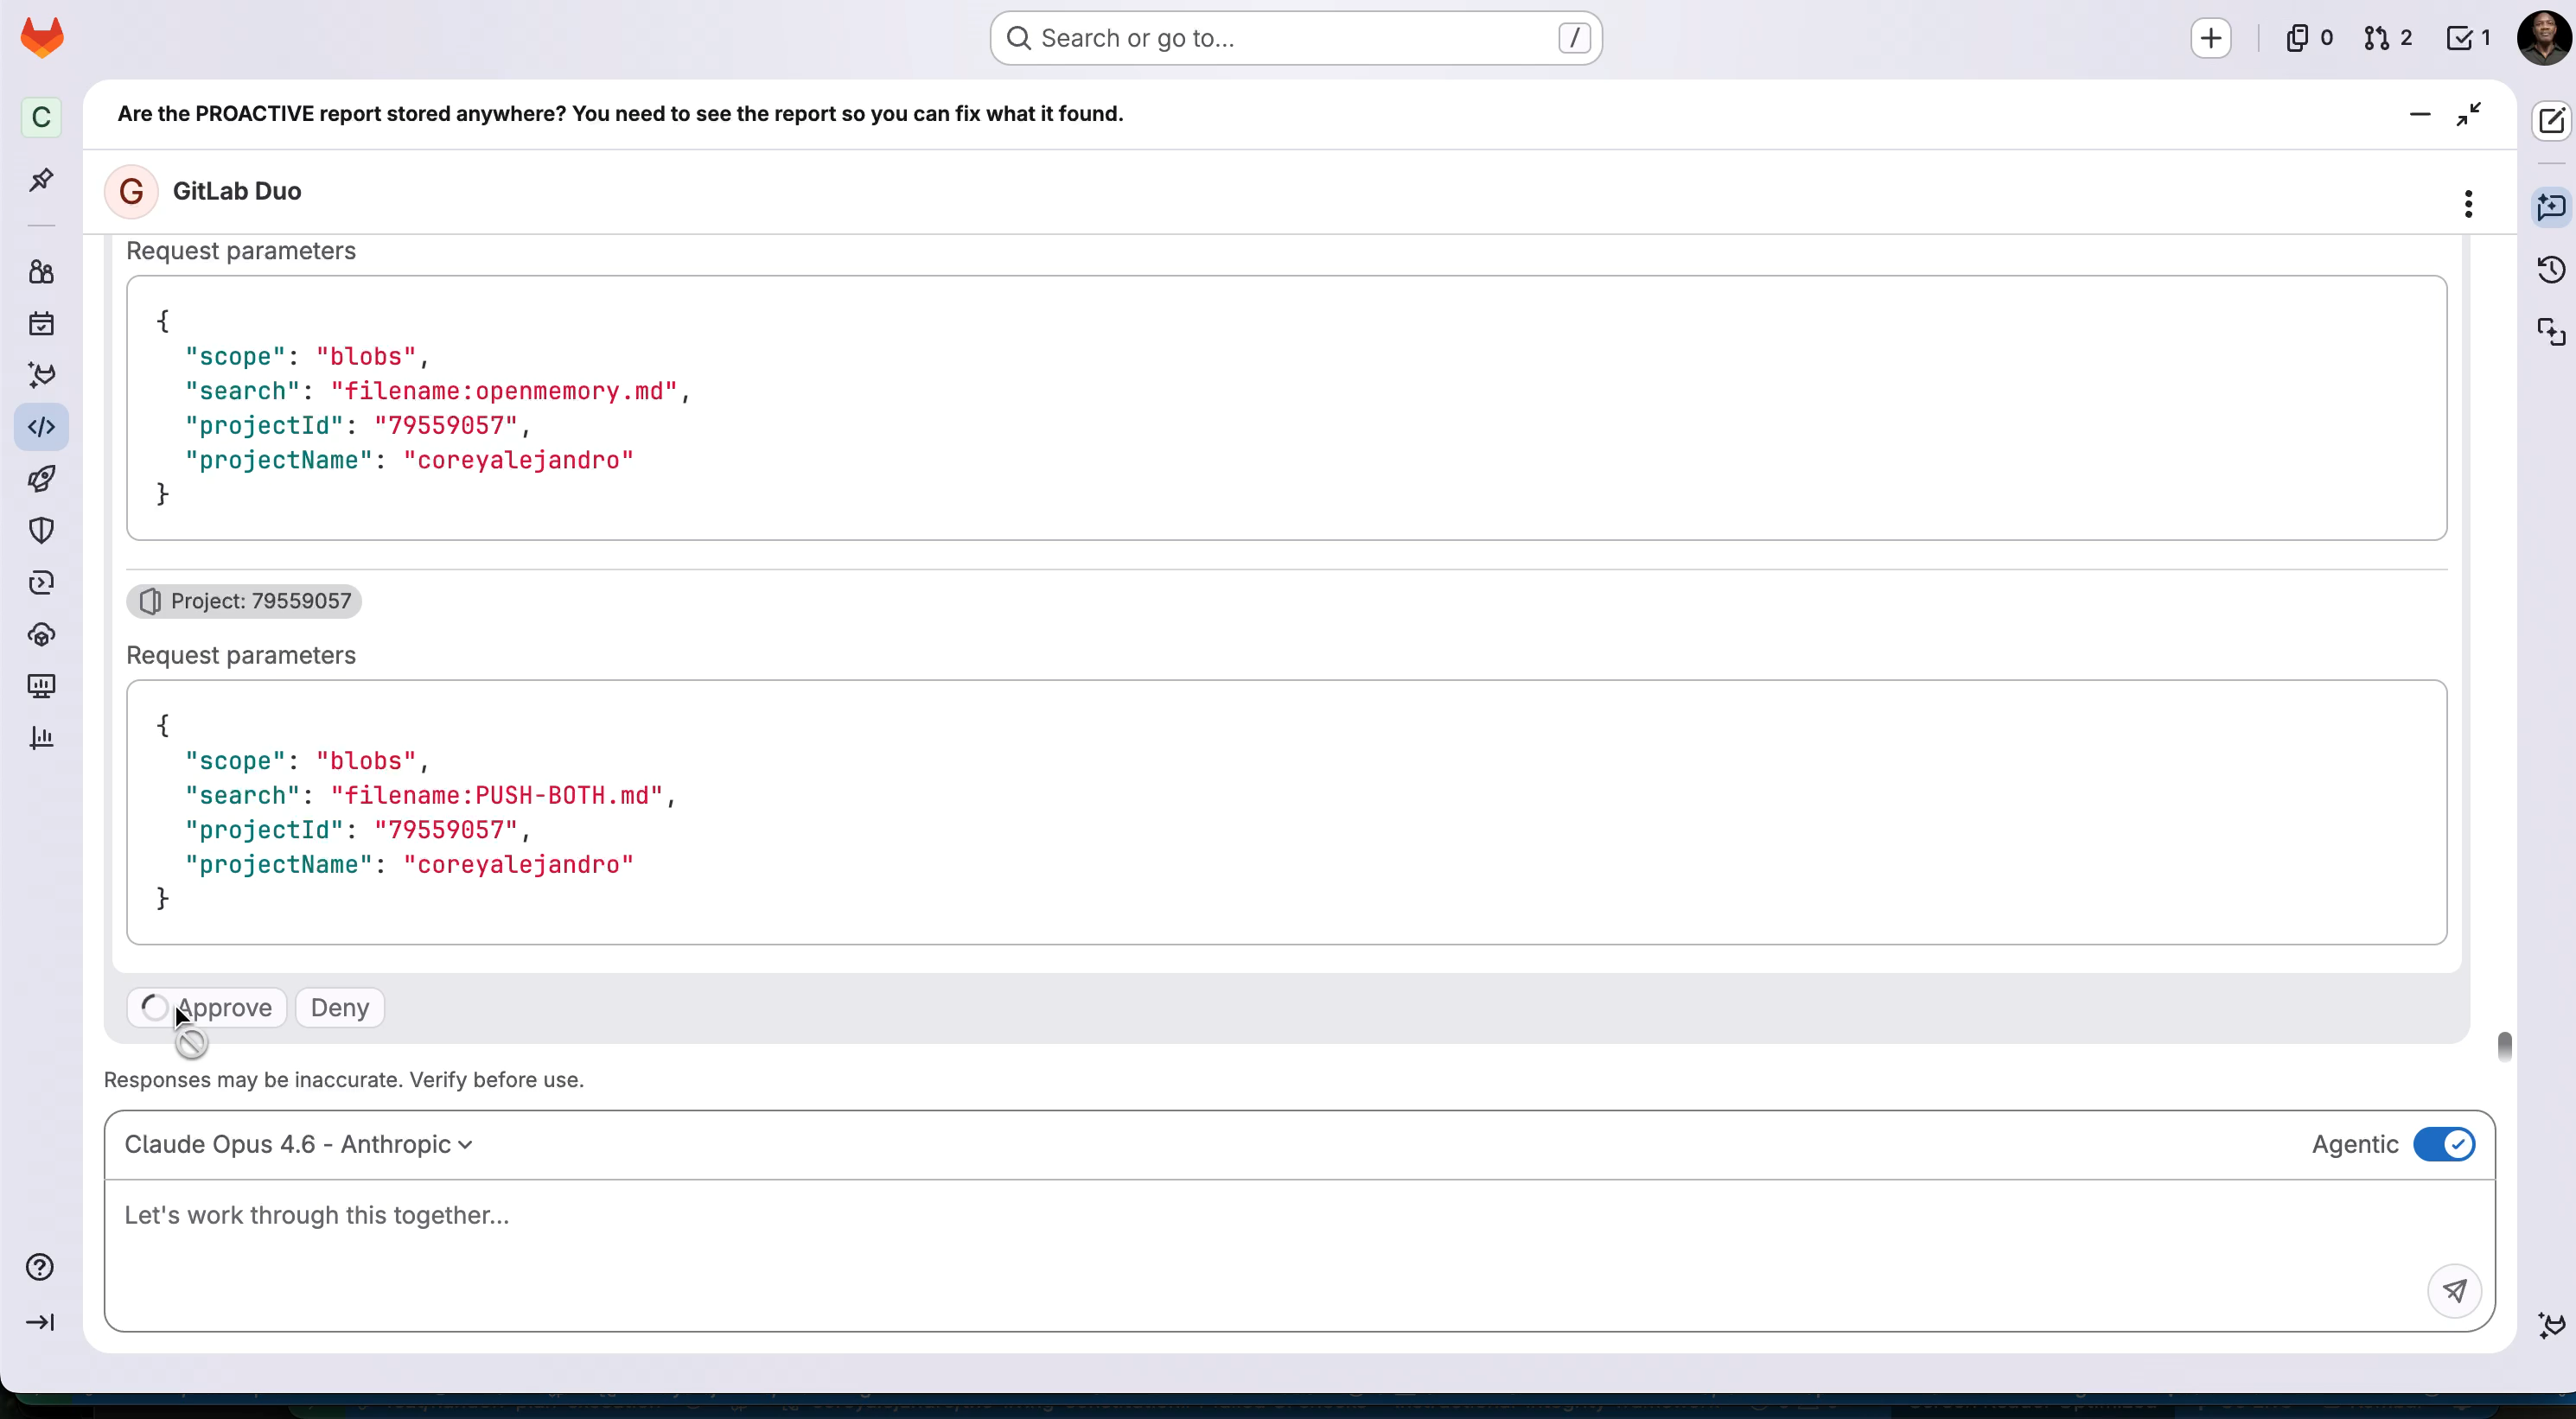Open Duo chat history icon

click(2551, 270)
